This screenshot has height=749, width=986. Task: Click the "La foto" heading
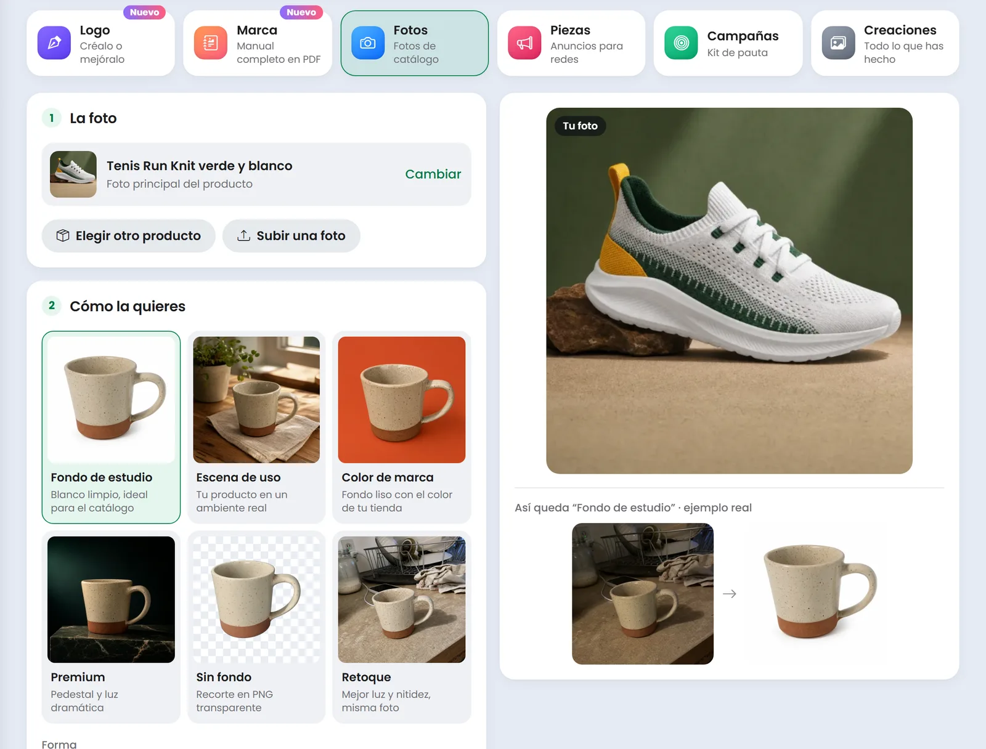[x=93, y=118]
